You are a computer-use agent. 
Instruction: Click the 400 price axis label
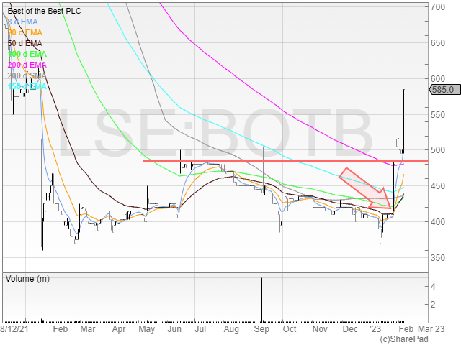(x=438, y=222)
